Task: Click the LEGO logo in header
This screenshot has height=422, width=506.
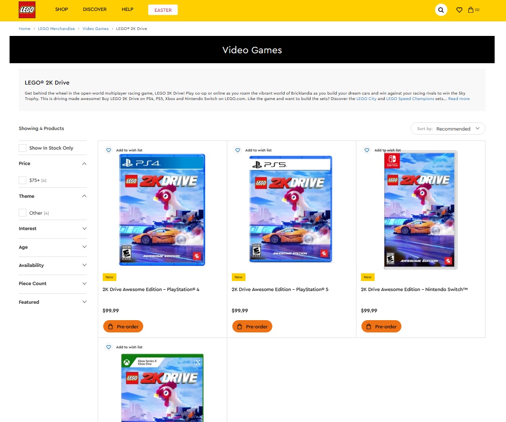Action: (x=27, y=10)
